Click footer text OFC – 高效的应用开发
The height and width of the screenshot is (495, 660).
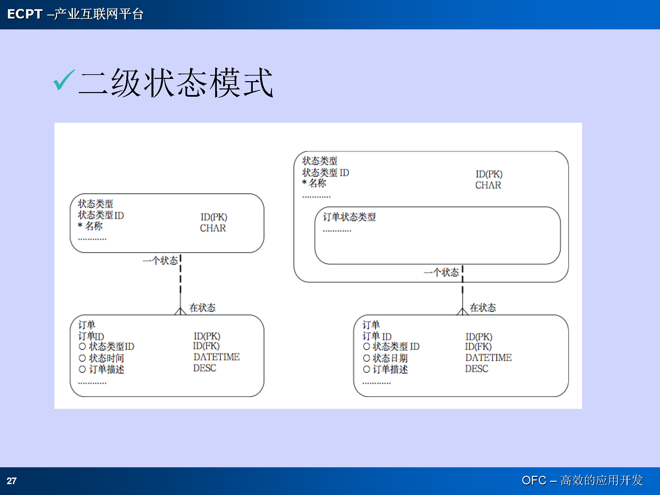[582, 480]
